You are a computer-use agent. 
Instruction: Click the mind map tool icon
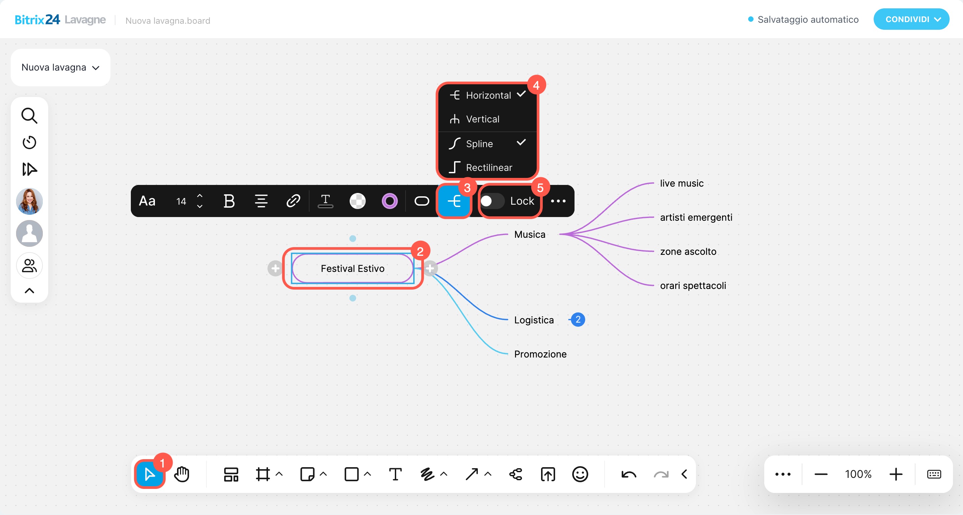tap(516, 474)
